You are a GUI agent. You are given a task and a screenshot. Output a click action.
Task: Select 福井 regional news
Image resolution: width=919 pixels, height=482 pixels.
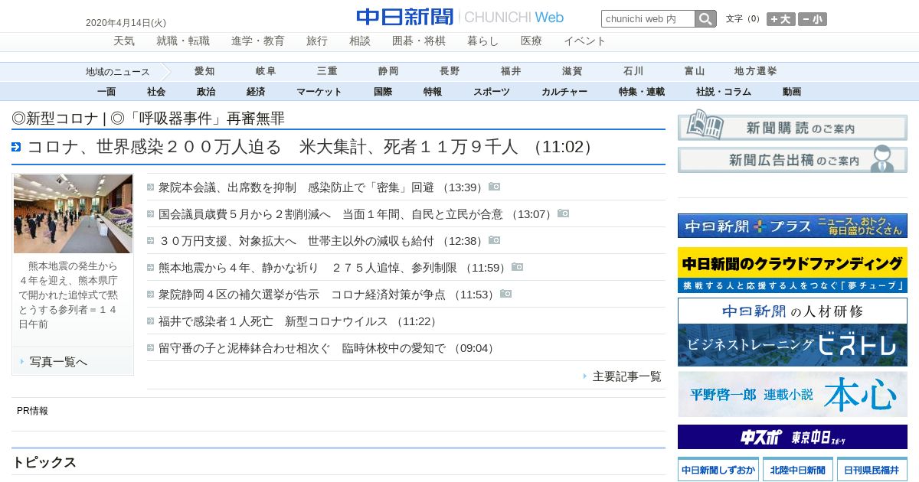511,71
